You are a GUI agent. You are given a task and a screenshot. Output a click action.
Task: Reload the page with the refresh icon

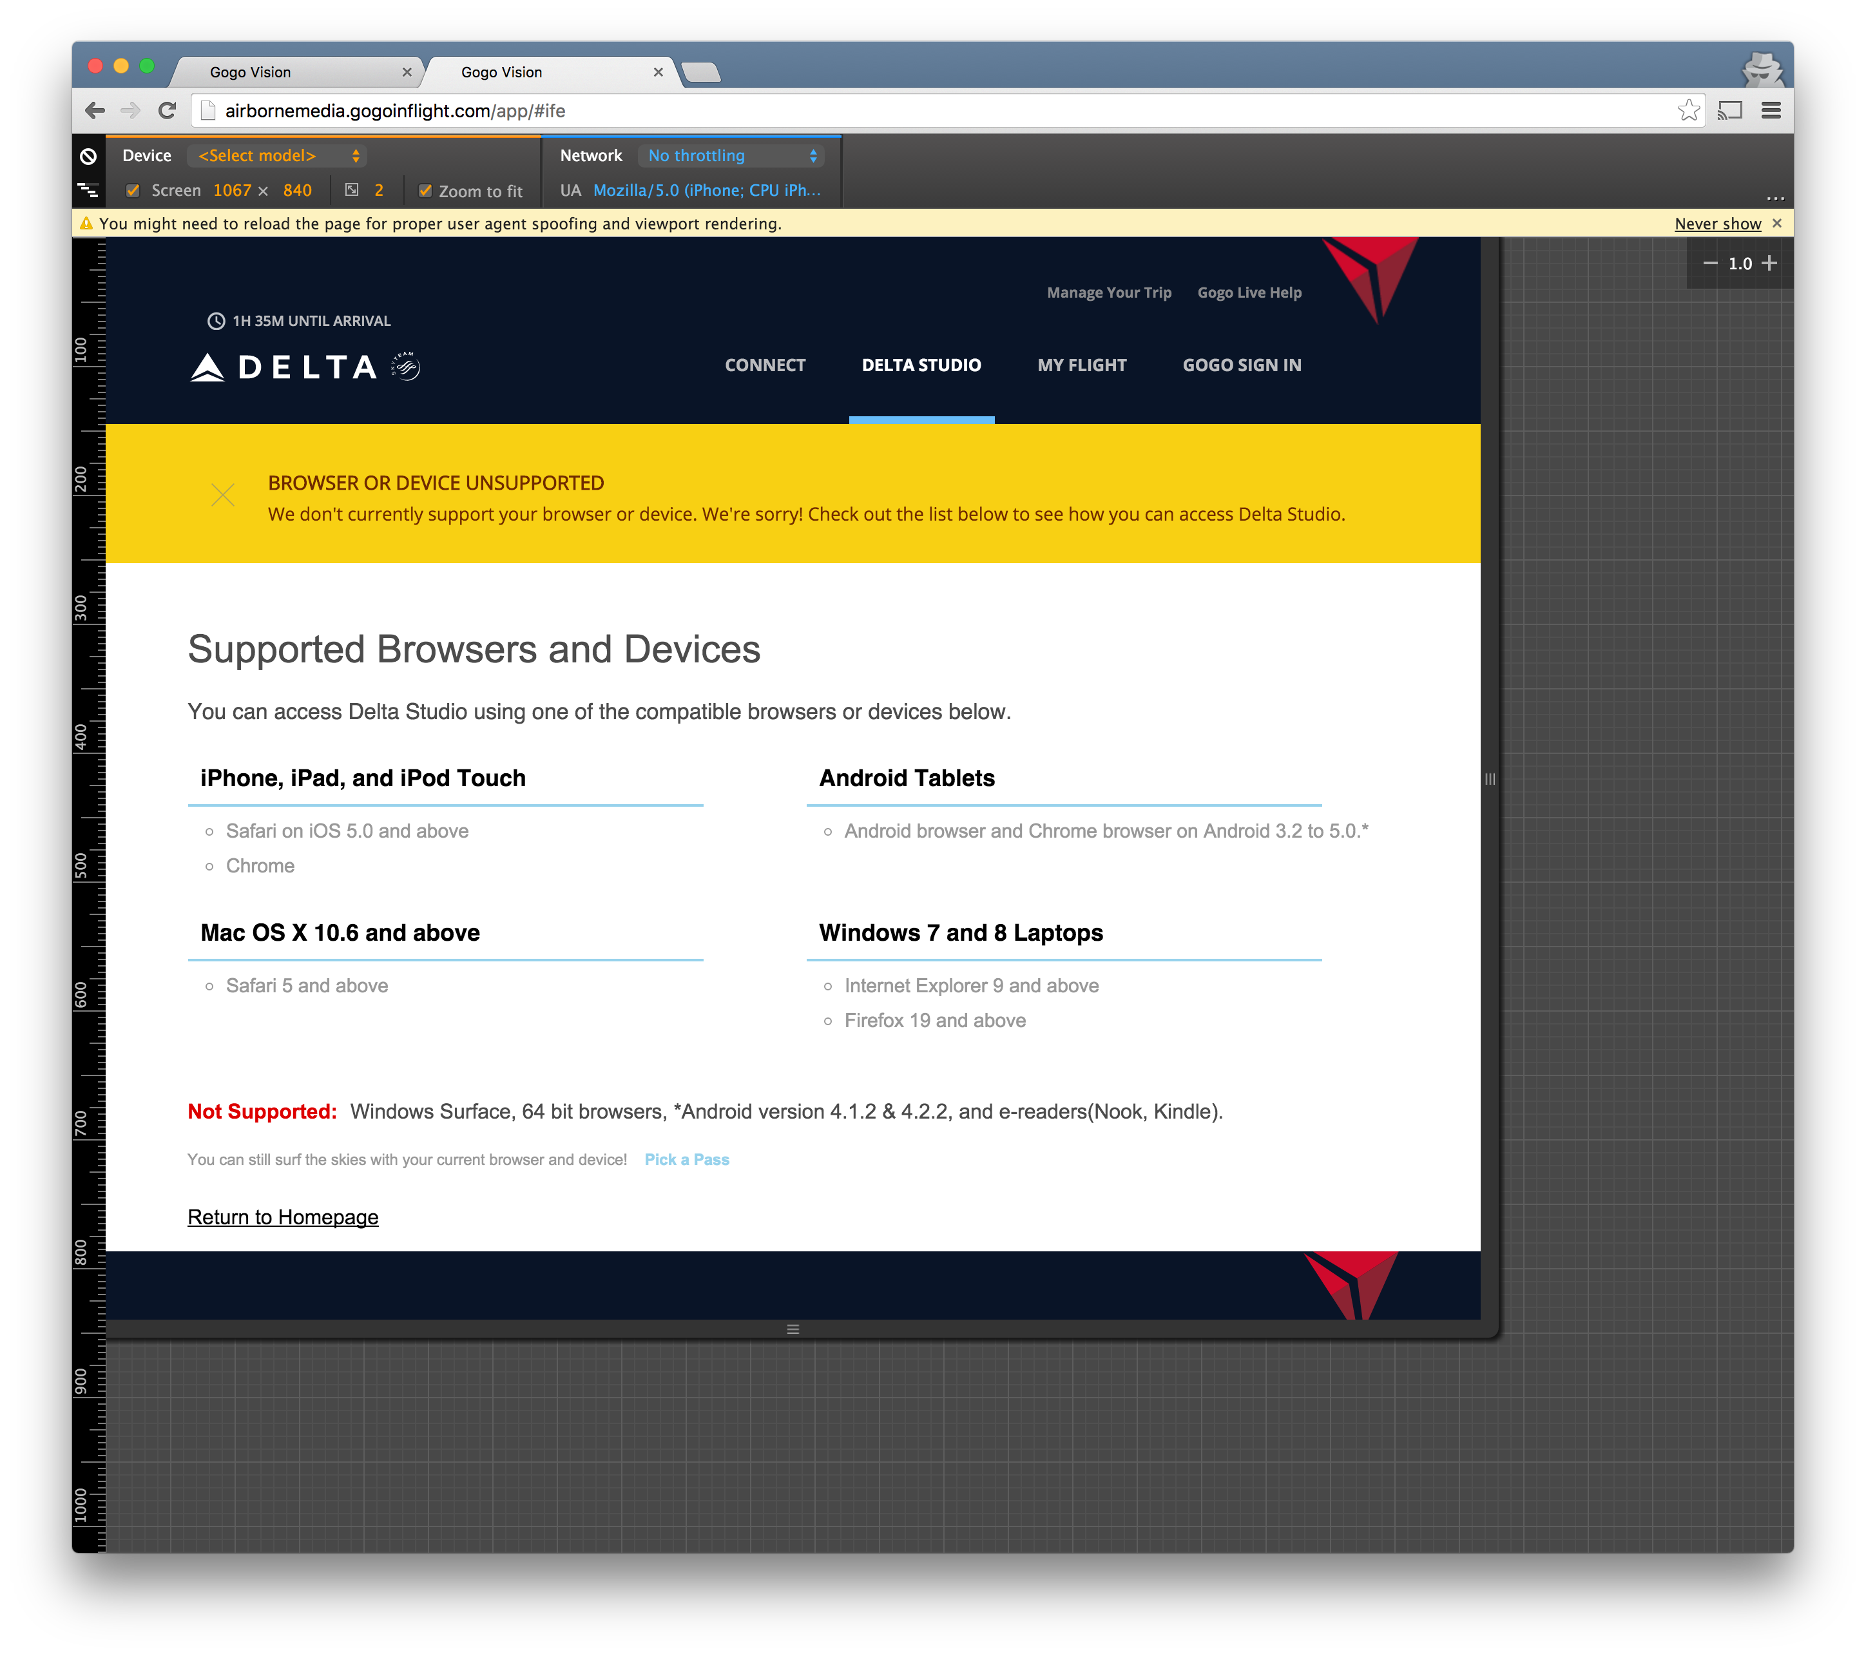coord(167,110)
